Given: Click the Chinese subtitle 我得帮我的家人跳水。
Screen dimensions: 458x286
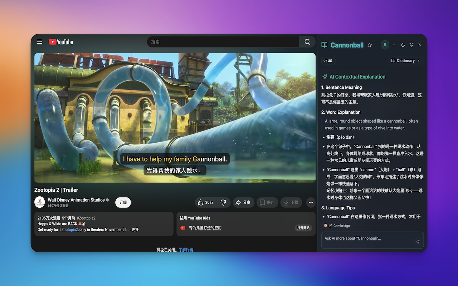Looking at the screenshot, I should 175,171.
